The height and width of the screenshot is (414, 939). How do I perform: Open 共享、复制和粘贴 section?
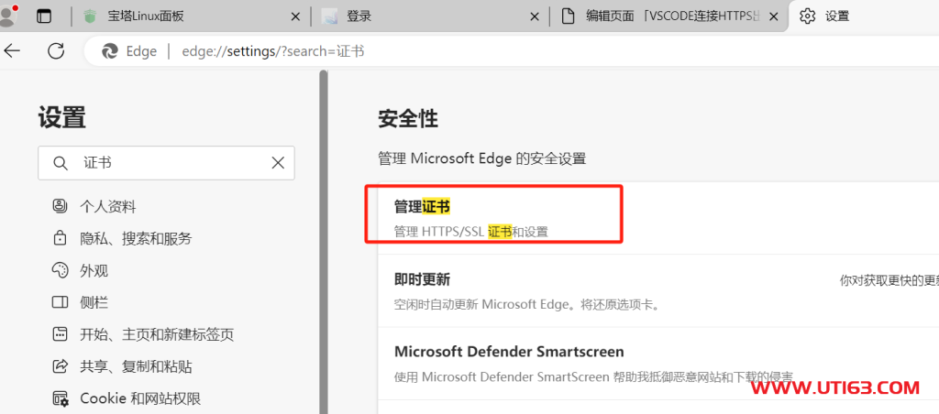(136, 366)
